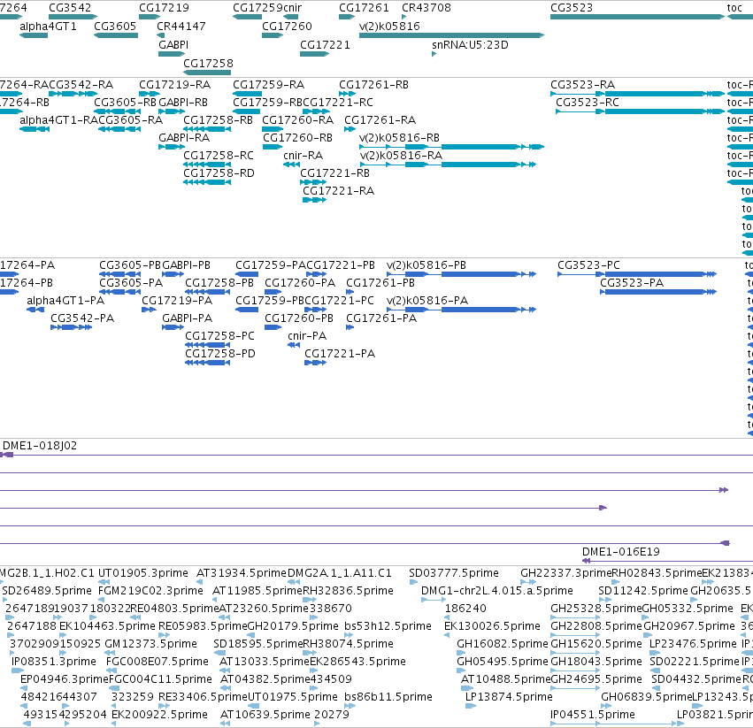
Task: Select the CG3523-RC transcript
Action: pos(640,111)
